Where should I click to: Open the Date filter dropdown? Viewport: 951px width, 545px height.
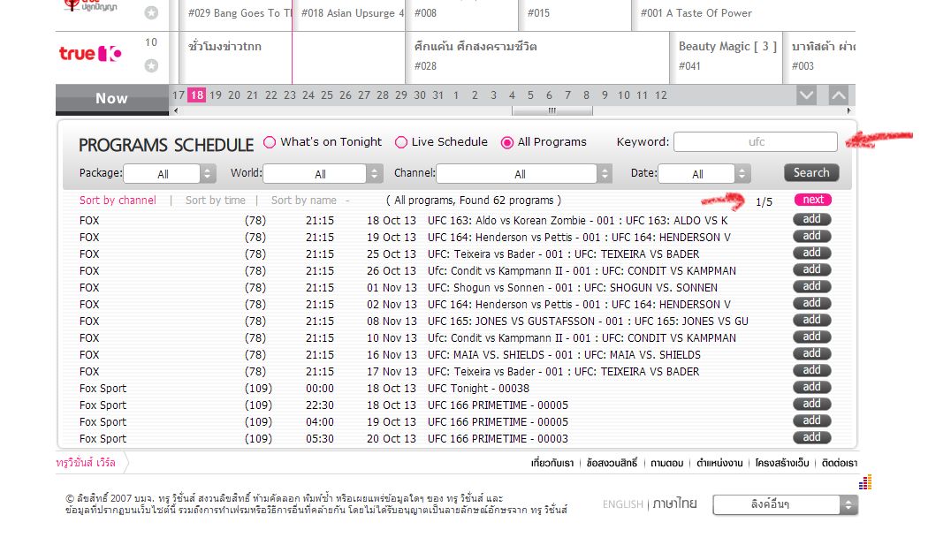[x=704, y=174]
